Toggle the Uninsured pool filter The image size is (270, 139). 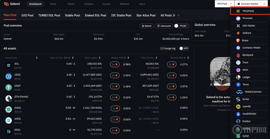pyautogui.click(x=163, y=26)
